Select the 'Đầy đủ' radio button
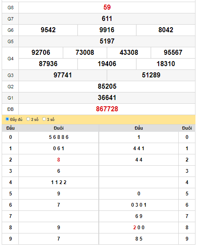 (x=7, y=119)
